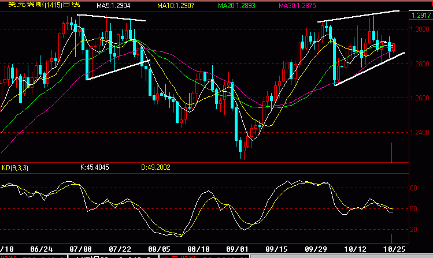Click the 09/01 date label
The image size is (433, 258).
[237, 249]
